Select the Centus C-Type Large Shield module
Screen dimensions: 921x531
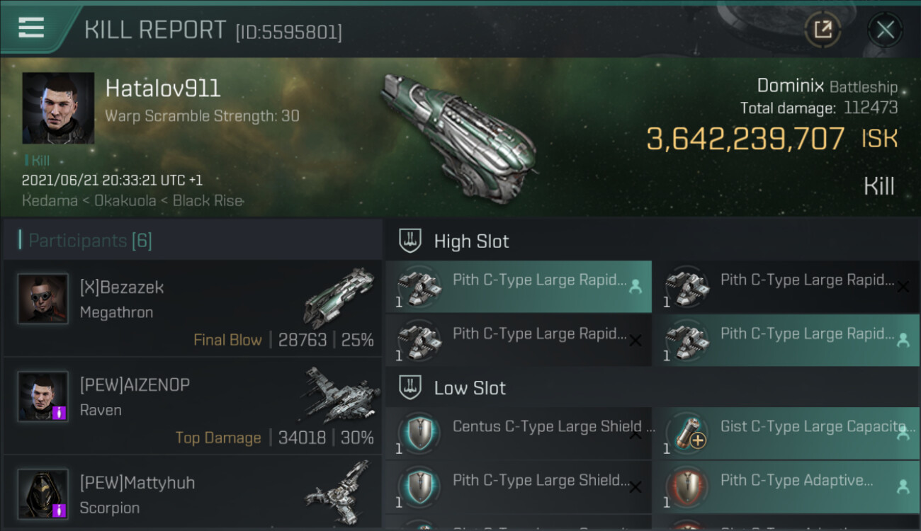(518, 433)
